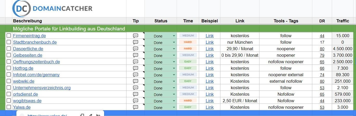
Task: Select the 'external nofollow' tags cell
Action: click(x=286, y=81)
